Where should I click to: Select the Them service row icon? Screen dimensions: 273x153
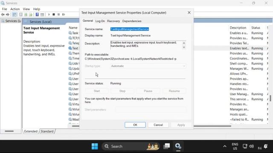[70, 53]
